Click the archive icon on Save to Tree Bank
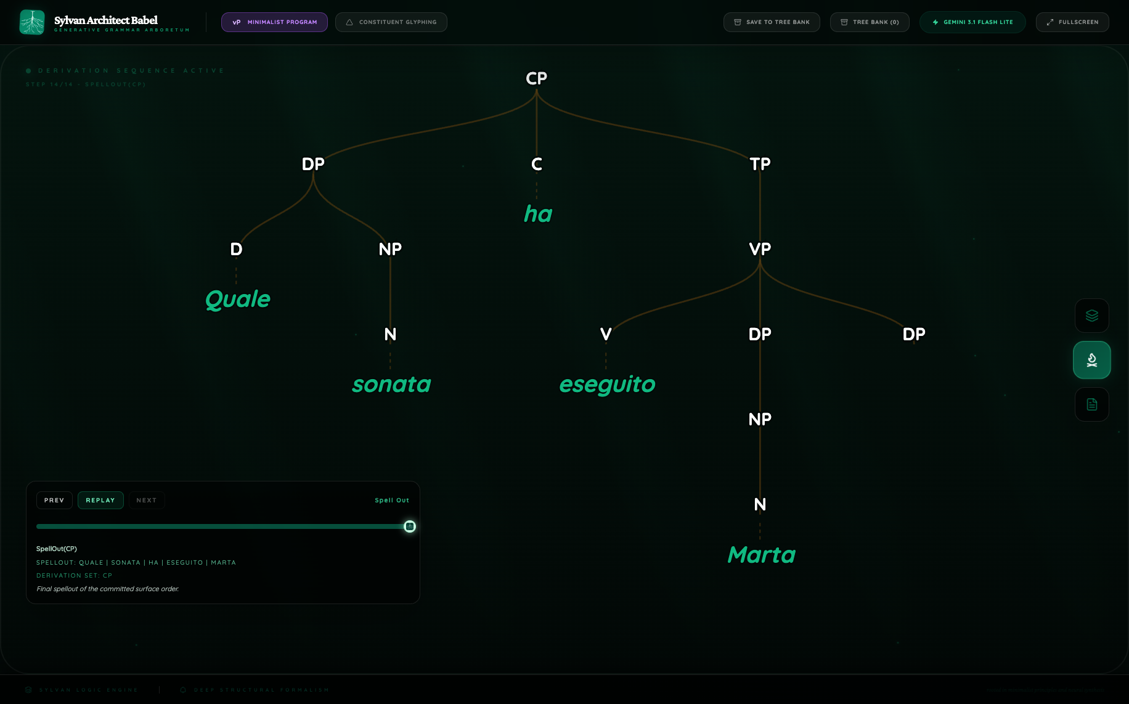Image resolution: width=1129 pixels, height=704 pixels. pyautogui.click(x=737, y=22)
